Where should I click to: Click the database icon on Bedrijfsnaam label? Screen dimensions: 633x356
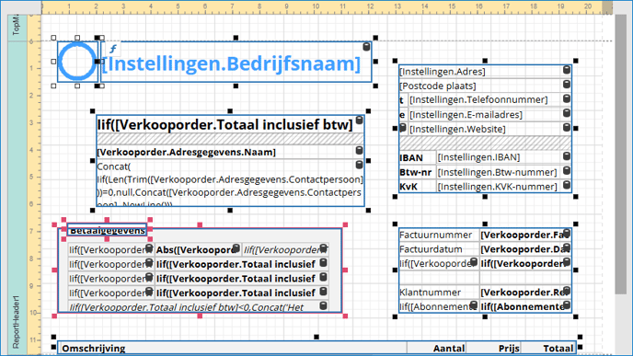[366, 46]
